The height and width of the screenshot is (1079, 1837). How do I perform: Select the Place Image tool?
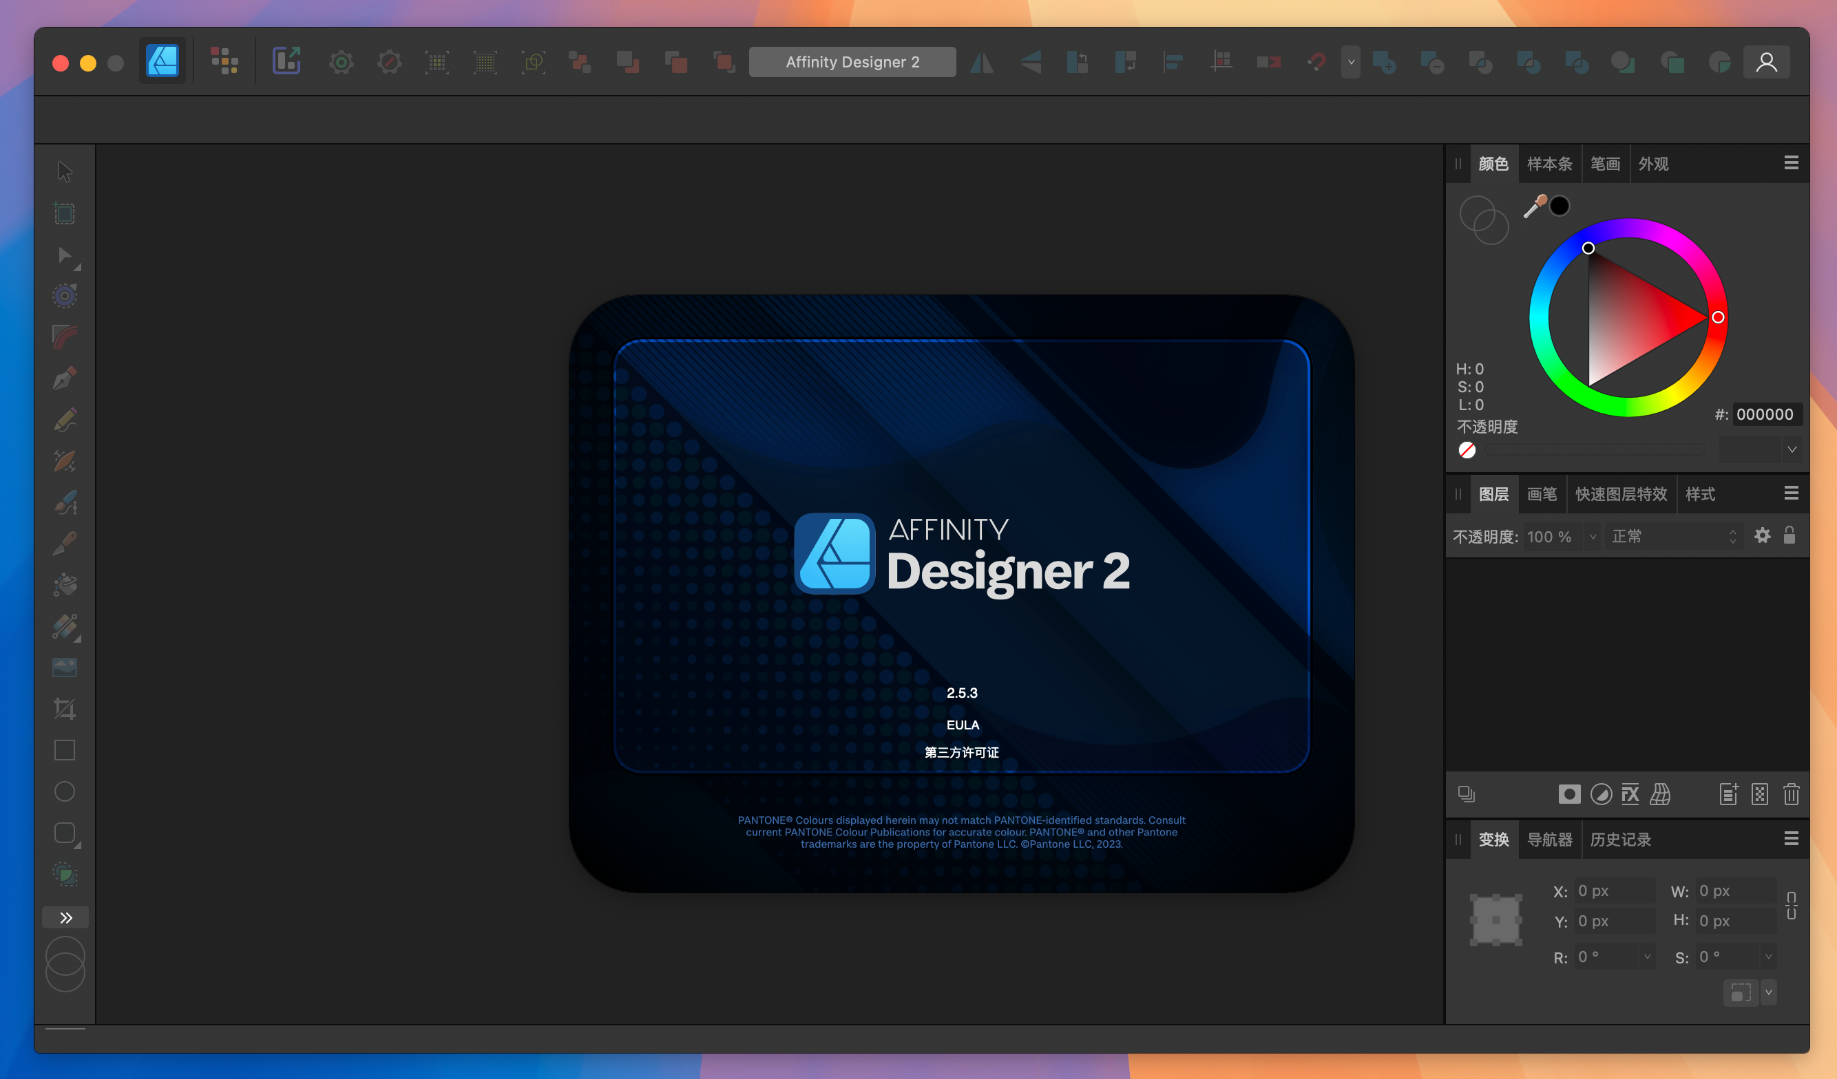tap(65, 667)
